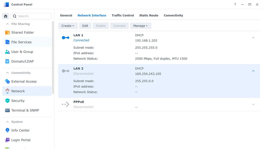
Task: Select Login Portal label
Action: coord(21,140)
